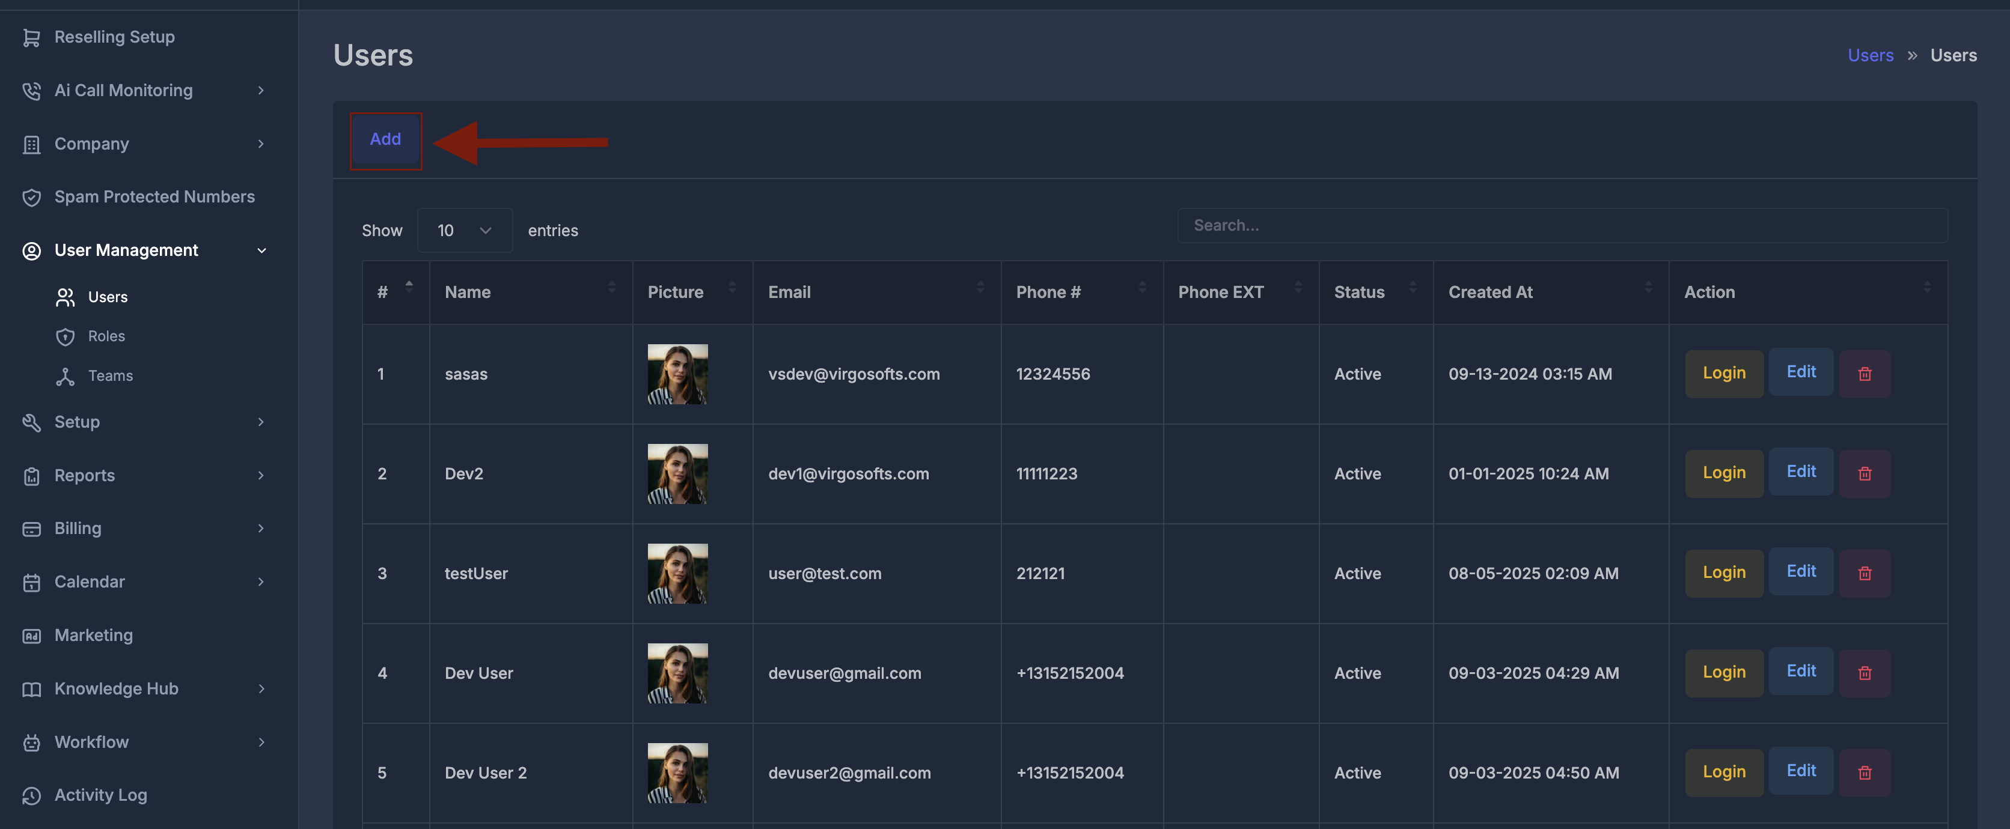Click Edit for devuser@gmail.com row
The height and width of the screenshot is (829, 2010).
point(1801,672)
